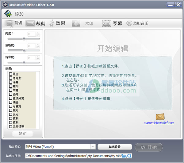Close the Video Effect window
The height and width of the screenshot is (163, 184).
[x=178, y=5]
